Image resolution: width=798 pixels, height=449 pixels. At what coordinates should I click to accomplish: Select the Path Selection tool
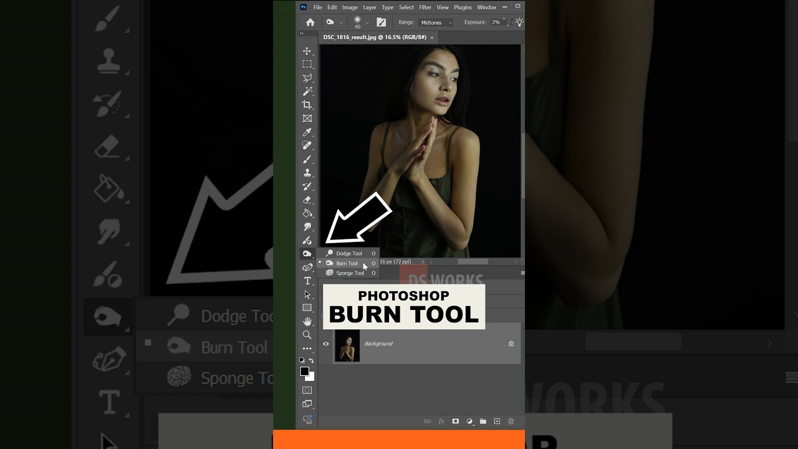point(307,294)
